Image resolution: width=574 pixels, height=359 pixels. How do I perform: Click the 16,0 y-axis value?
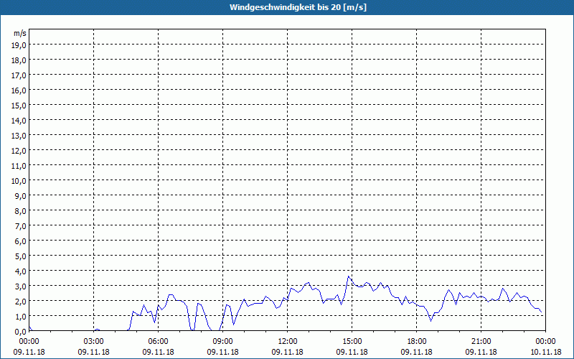tap(19, 90)
